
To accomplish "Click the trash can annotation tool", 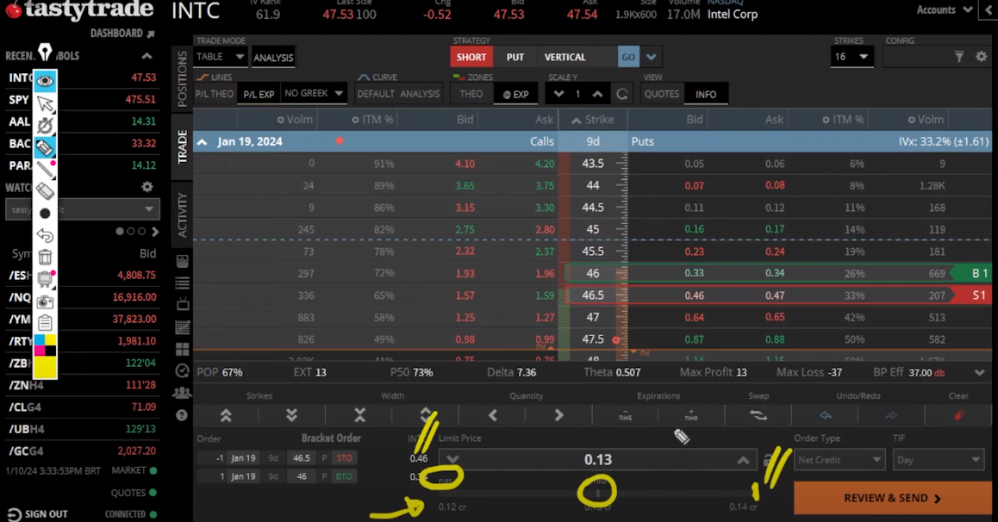I will pos(45,257).
